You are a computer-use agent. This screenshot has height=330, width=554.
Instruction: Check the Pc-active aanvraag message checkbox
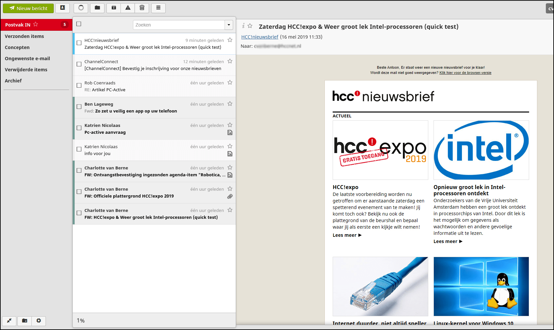coord(79,128)
